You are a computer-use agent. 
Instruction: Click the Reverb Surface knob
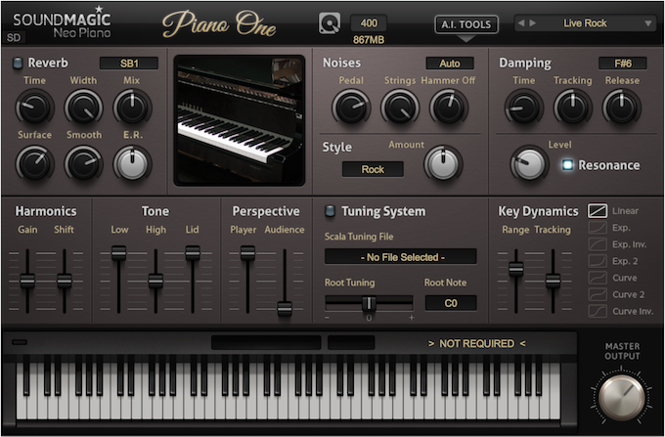[x=34, y=163]
